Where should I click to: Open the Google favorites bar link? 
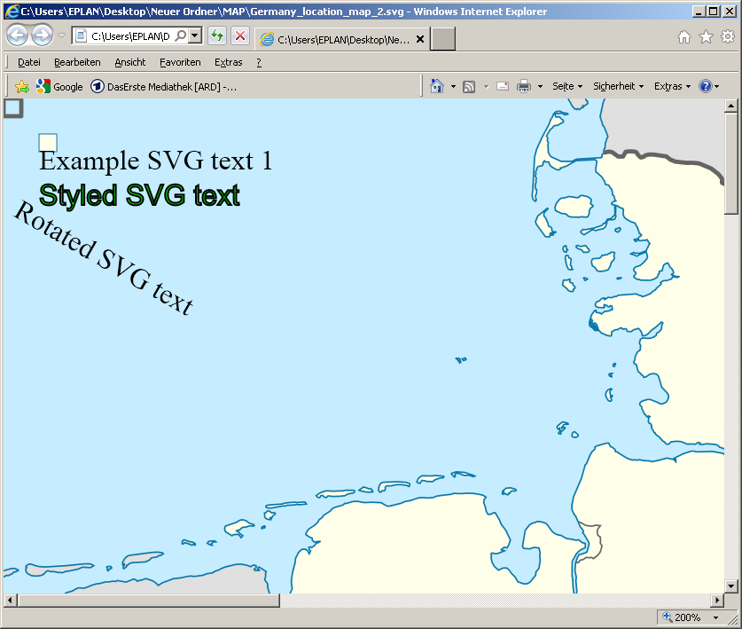(59, 87)
